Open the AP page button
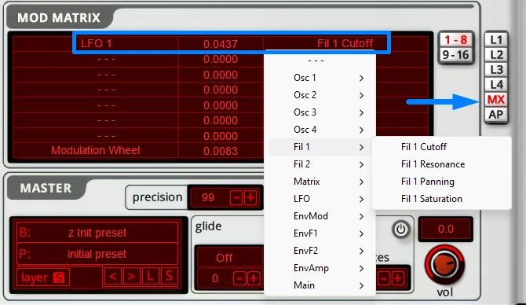This screenshot has width=526, height=305. pos(496,115)
